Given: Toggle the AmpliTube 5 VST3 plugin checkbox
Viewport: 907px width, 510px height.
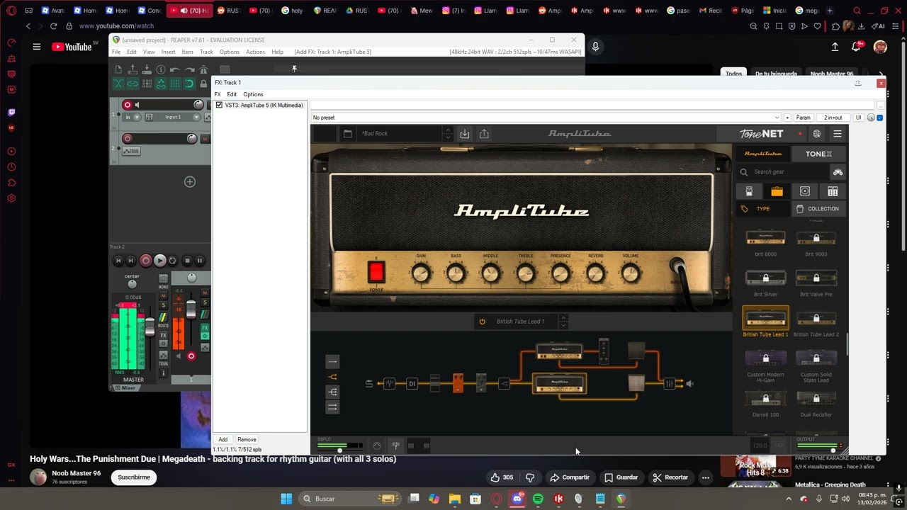Looking at the screenshot, I should coord(219,106).
